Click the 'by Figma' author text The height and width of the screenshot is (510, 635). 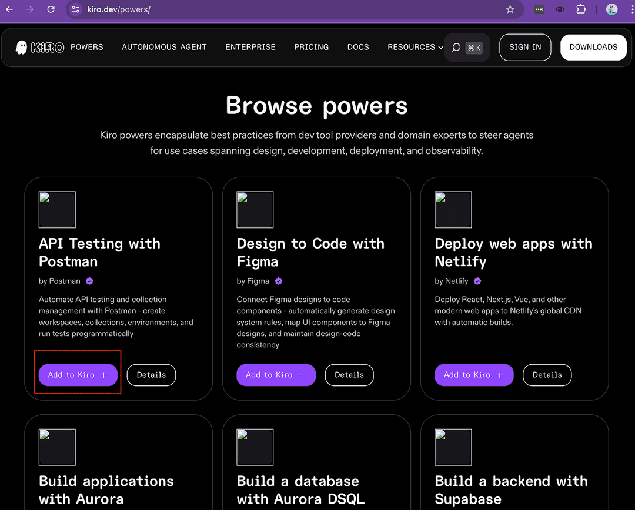[x=253, y=281]
